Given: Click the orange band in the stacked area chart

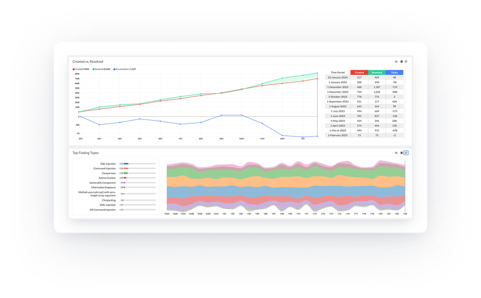Looking at the screenshot, I should (285, 182).
